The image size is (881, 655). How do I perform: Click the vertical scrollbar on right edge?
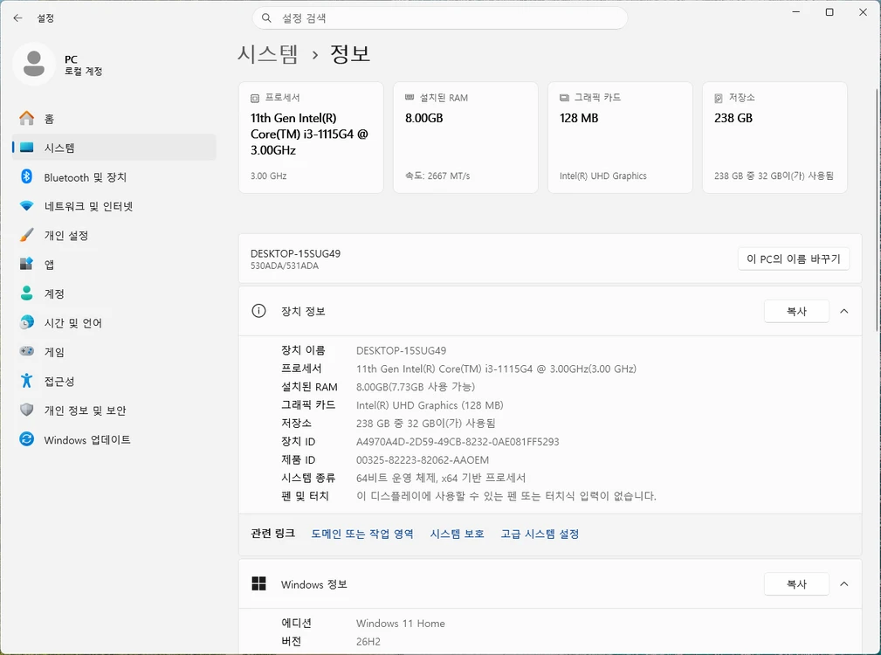877,209
